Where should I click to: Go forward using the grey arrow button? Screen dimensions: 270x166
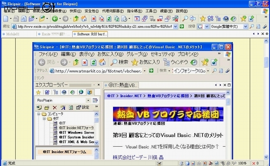point(65,19)
